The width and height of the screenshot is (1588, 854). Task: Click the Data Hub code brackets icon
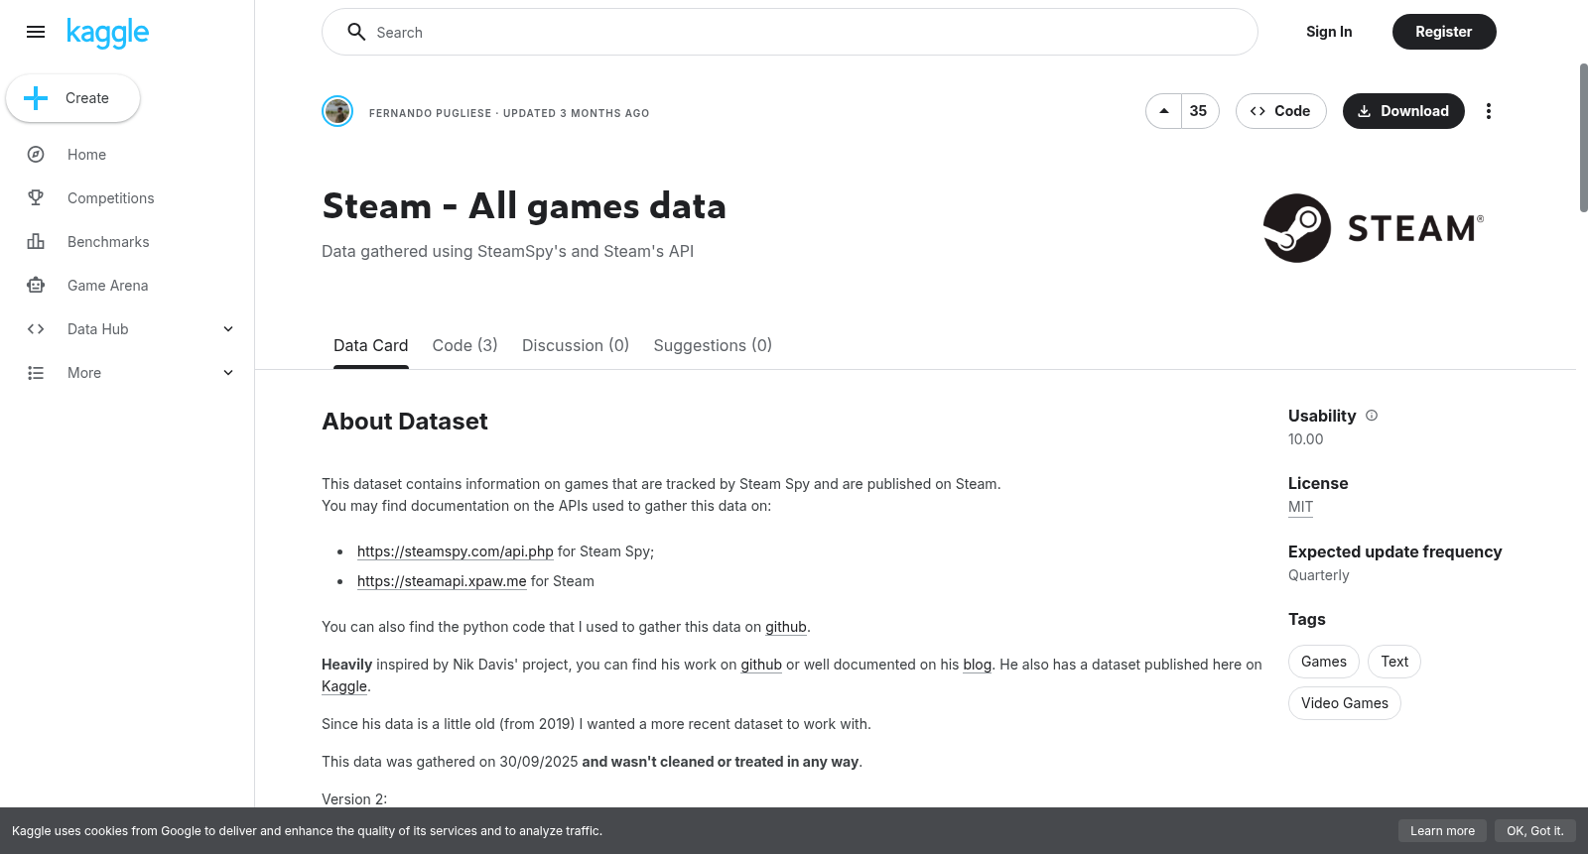36,329
